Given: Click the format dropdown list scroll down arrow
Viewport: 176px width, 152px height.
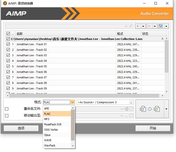Looking at the screenshot, I should (73, 146).
